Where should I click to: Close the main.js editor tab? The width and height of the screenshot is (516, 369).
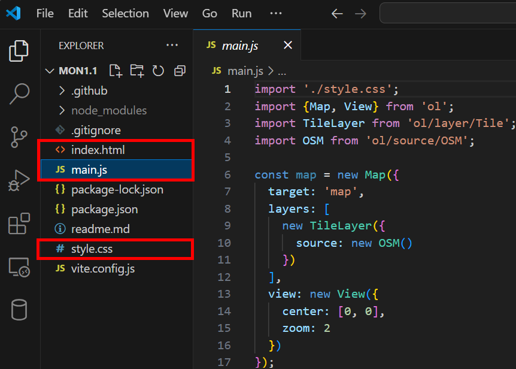click(x=288, y=45)
